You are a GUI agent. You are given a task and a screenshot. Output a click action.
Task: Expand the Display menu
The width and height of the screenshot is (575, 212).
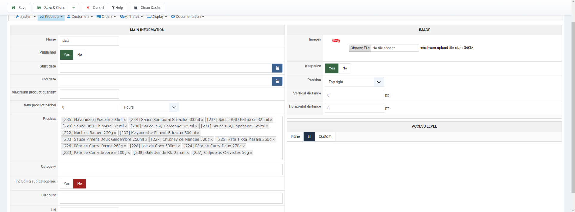click(157, 17)
